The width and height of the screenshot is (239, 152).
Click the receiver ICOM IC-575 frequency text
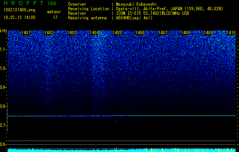pos(152,13)
